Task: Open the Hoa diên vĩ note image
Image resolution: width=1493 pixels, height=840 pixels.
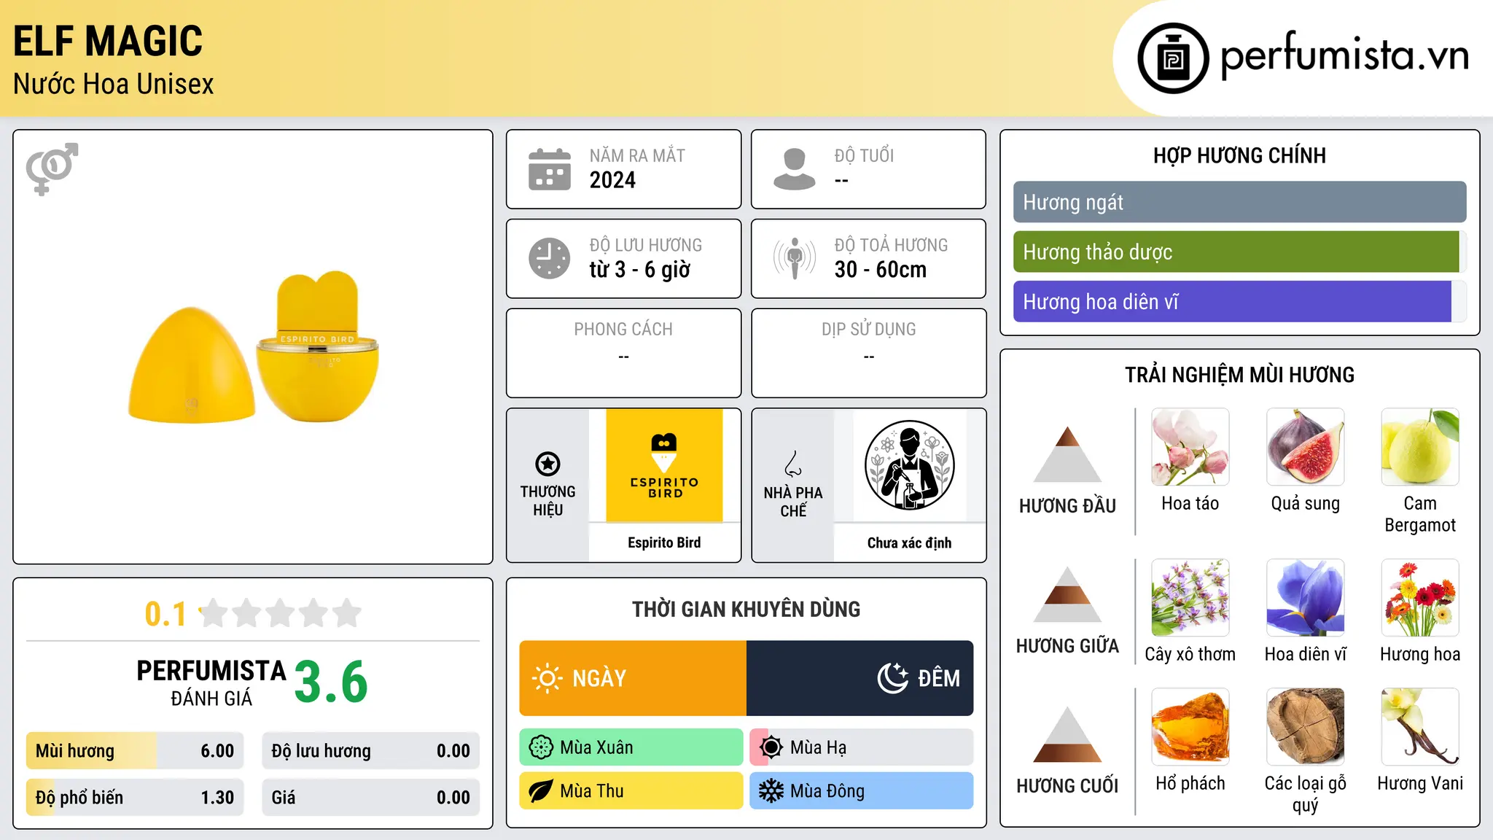Action: [1306, 598]
